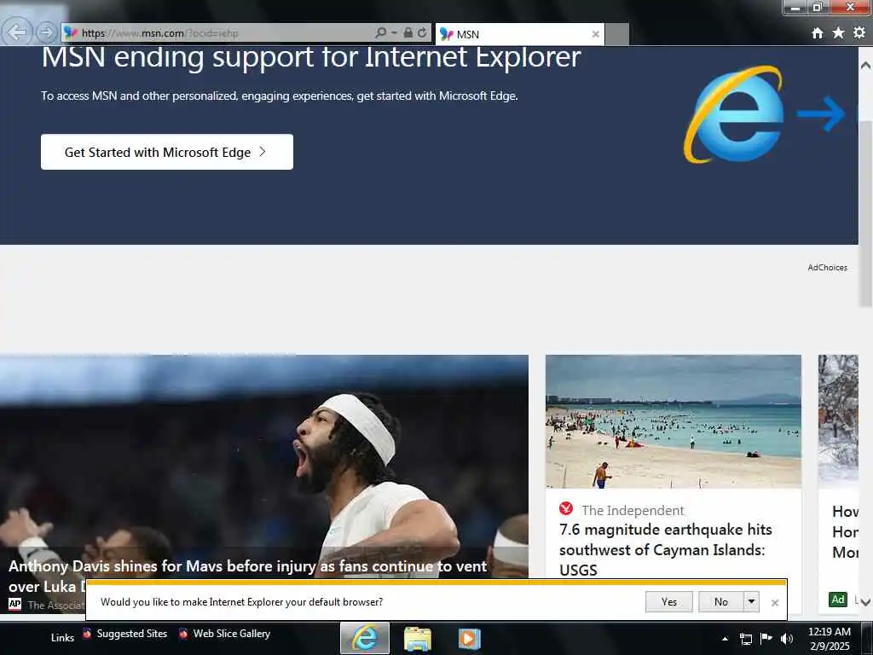
Task: Click Get Started with Microsoft Edge button
Action: (167, 152)
